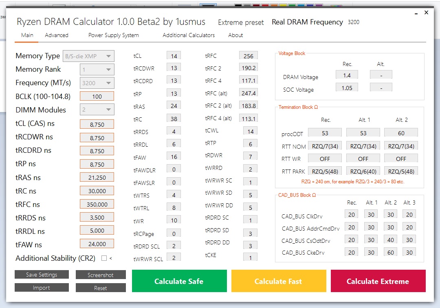Click the Rec. RTT WR OFF value
Viewport: 440px width, 308px height.
click(325, 159)
